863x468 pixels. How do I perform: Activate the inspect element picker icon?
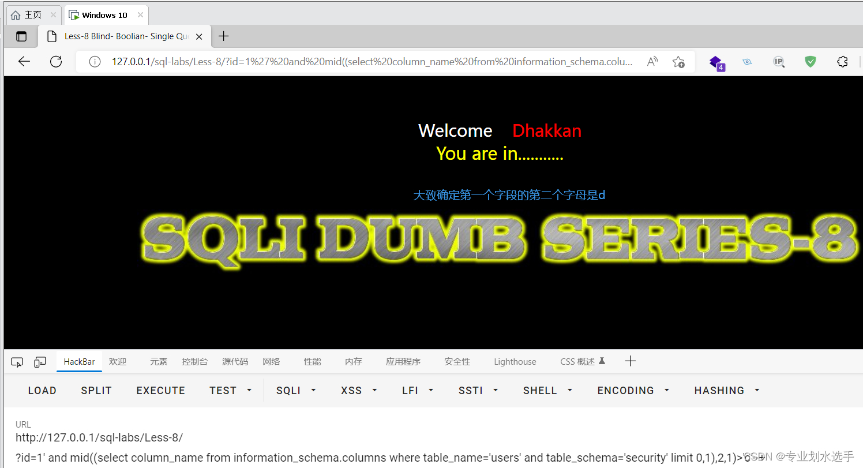coord(17,362)
